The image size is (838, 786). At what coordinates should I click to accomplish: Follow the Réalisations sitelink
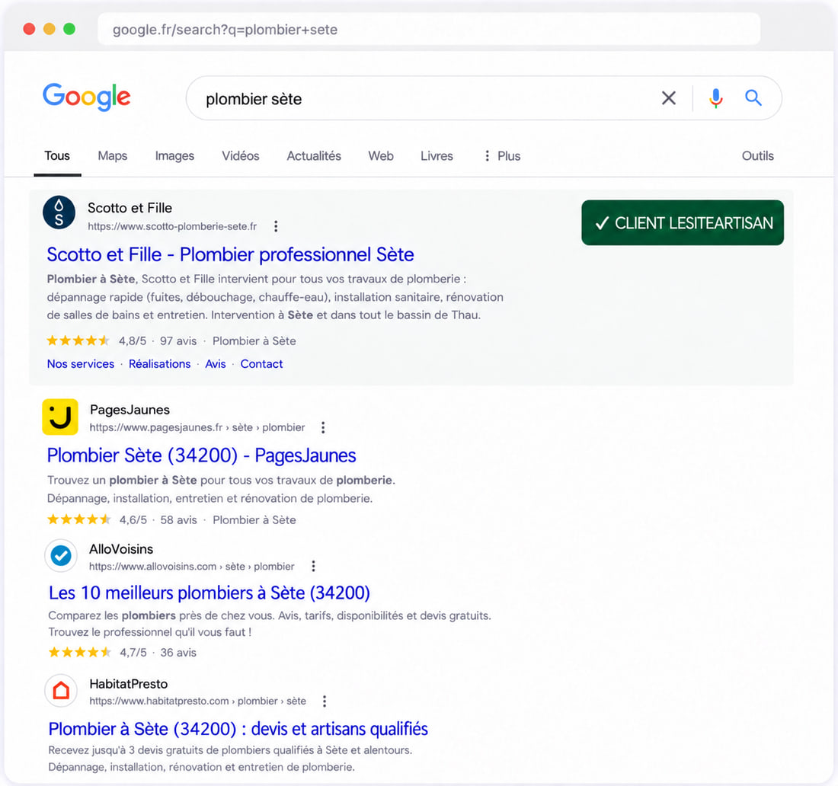point(160,364)
